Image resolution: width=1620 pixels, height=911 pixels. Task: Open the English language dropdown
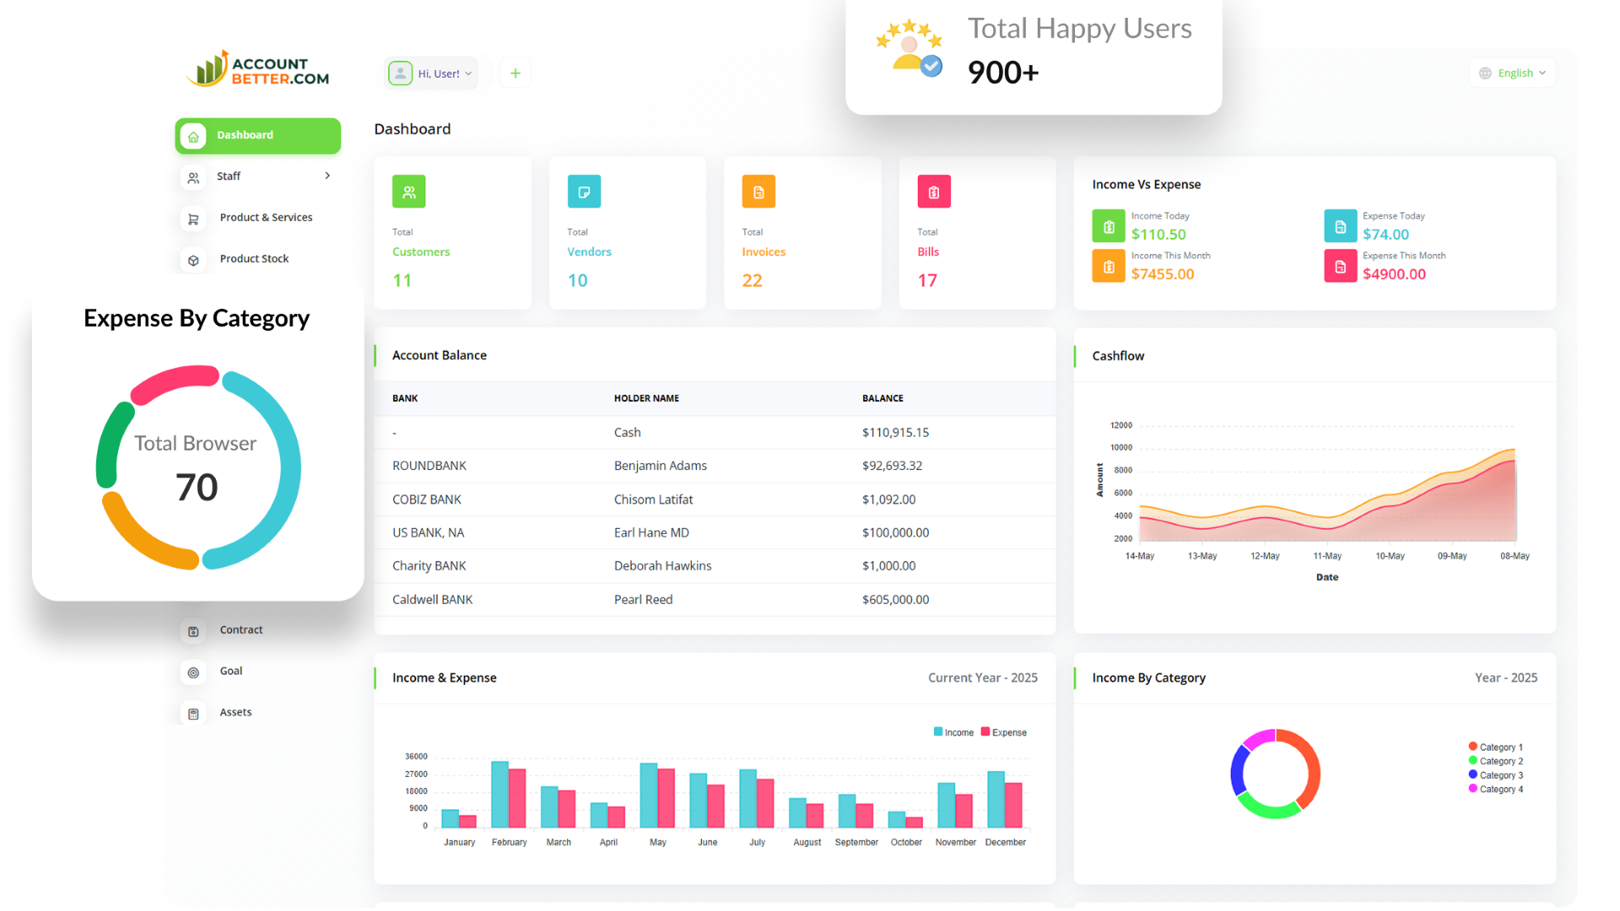[x=1513, y=73]
